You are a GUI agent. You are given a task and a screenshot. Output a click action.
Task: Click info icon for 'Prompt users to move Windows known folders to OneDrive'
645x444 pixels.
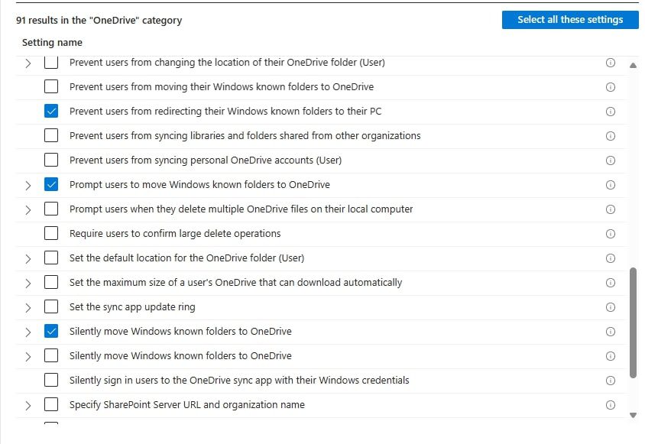coord(611,185)
